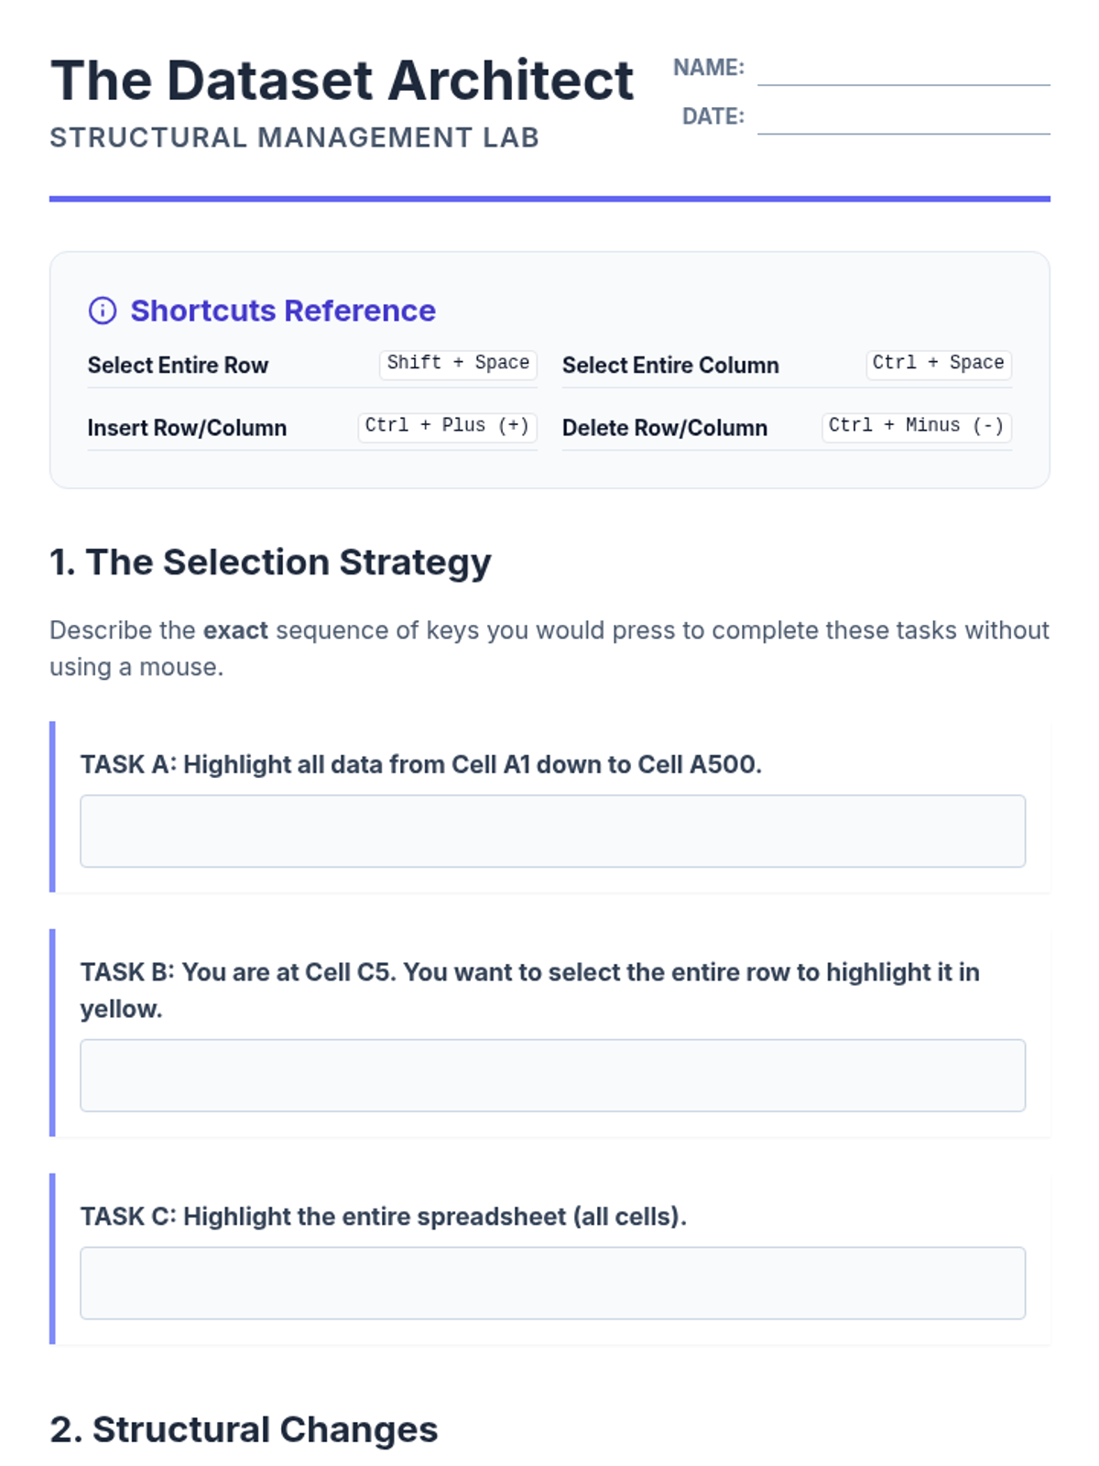Click the info icon beside Shortcuts Reference
The height and width of the screenshot is (1466, 1099).
(102, 311)
